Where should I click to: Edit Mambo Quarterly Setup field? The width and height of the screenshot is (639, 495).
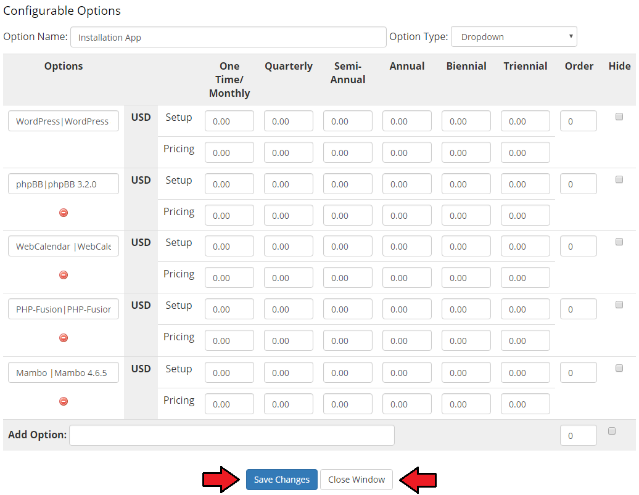coord(289,372)
